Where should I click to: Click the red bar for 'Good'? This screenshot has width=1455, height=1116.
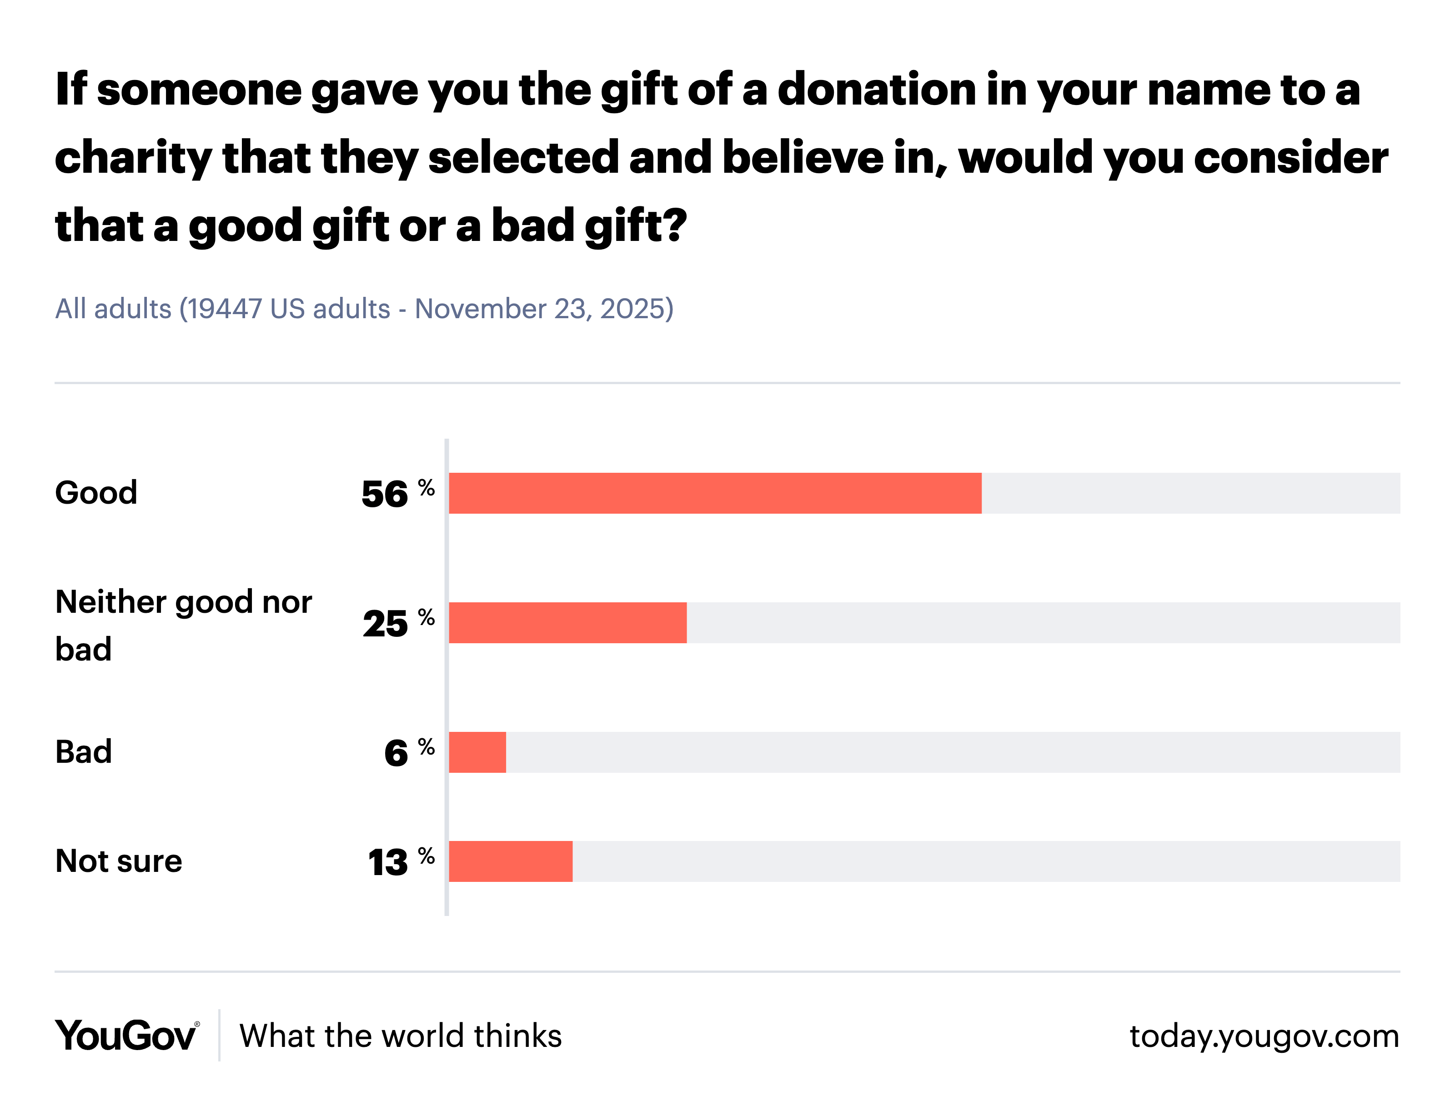pos(715,494)
